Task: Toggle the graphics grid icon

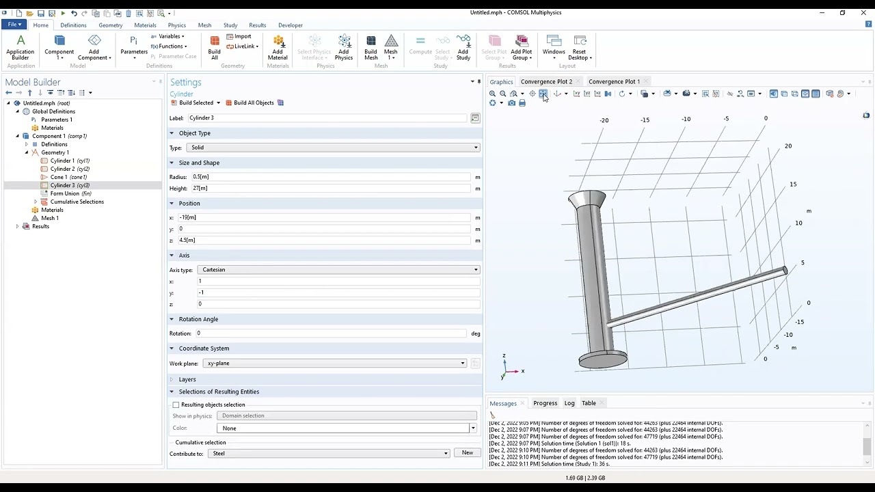Action: pos(816,94)
